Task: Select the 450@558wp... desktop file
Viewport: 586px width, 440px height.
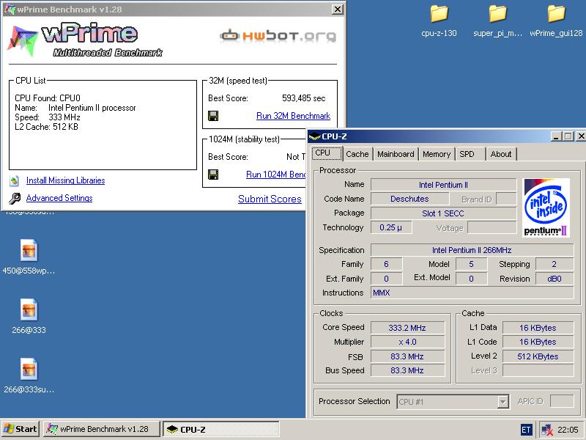Action: [x=29, y=257]
